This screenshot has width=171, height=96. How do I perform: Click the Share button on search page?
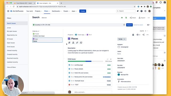pyautogui.click(x=133, y=18)
